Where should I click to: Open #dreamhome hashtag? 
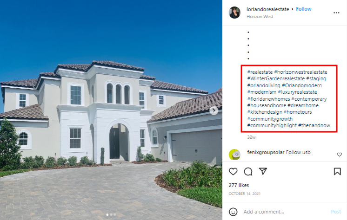[x=303, y=105]
